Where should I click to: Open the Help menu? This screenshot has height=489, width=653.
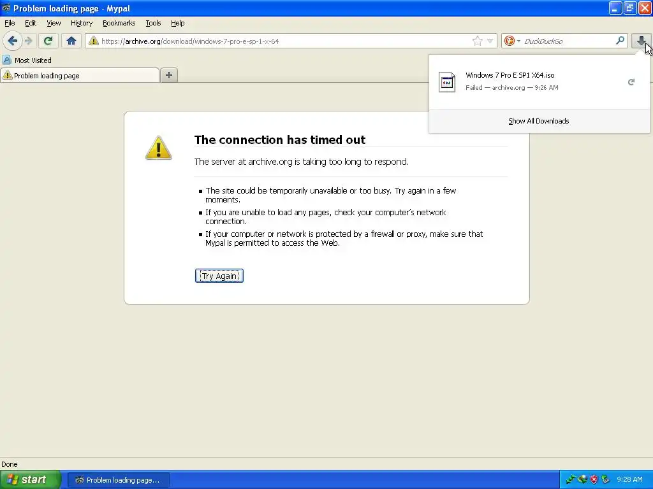[x=178, y=23]
